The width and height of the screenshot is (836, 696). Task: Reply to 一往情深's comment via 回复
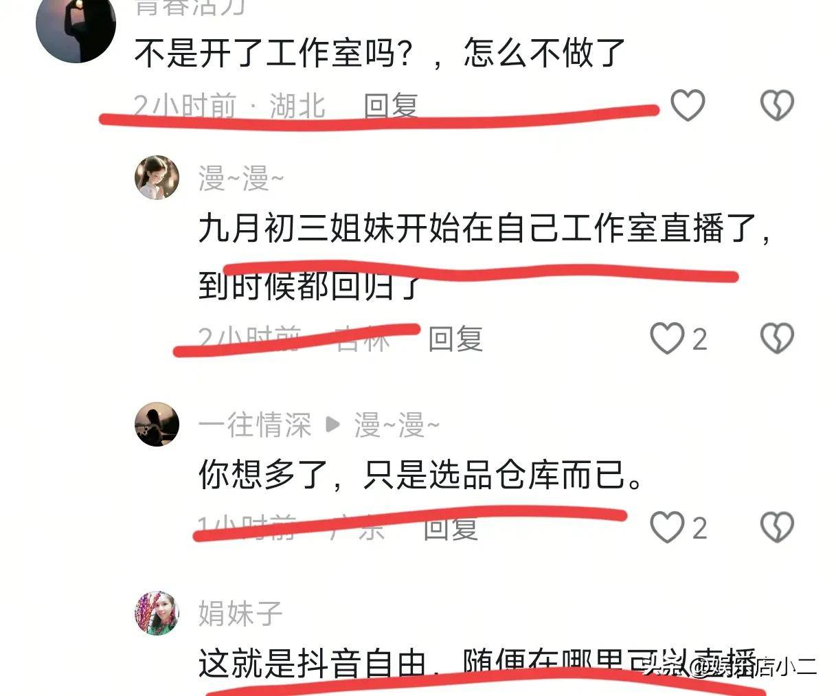[450, 528]
